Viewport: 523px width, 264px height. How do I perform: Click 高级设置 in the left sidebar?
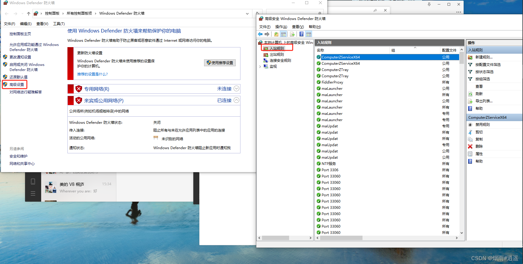click(x=17, y=85)
